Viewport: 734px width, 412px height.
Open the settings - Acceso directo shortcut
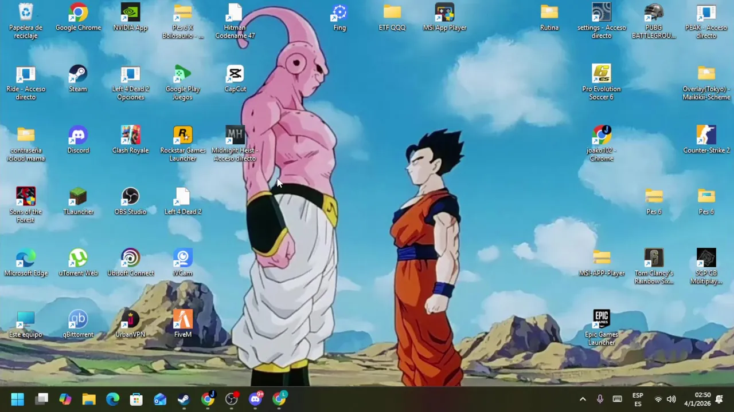coord(602,21)
